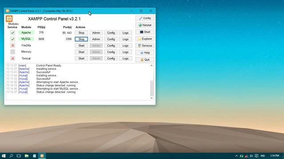Click the log panel scrollbar thumb
The height and width of the screenshot is (159, 284).
152,88
